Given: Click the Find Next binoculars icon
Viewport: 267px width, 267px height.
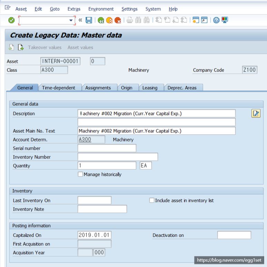Looking at the screenshot, I should click(146, 20).
